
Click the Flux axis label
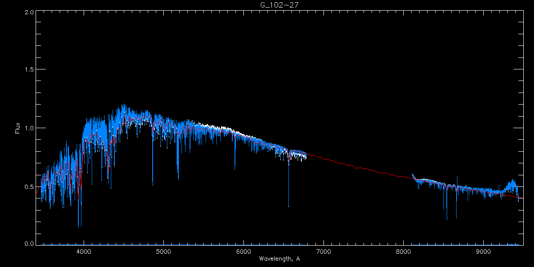(18, 128)
